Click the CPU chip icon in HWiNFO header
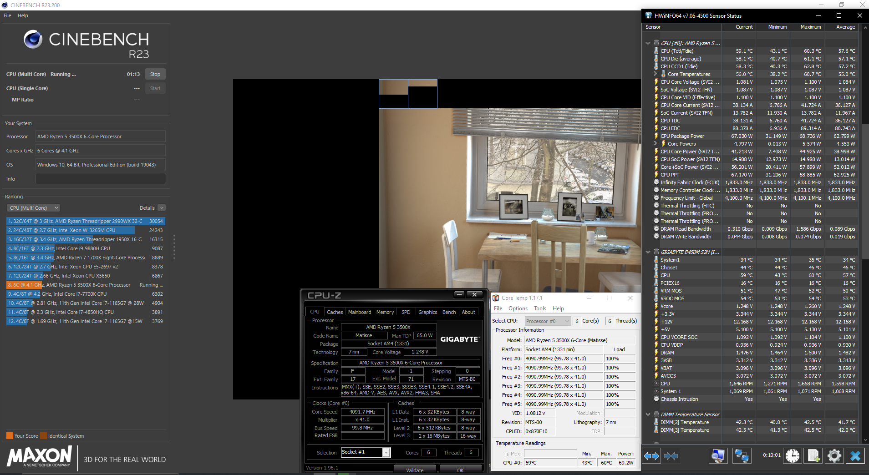This screenshot has height=475, width=869. pos(656,43)
